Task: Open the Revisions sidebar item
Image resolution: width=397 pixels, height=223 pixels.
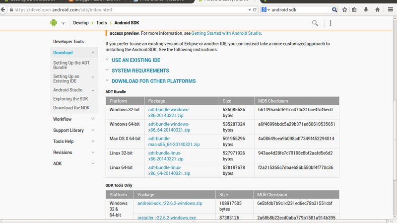Action: (x=63, y=152)
